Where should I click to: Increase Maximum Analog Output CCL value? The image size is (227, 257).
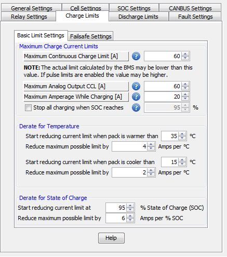[185, 84]
